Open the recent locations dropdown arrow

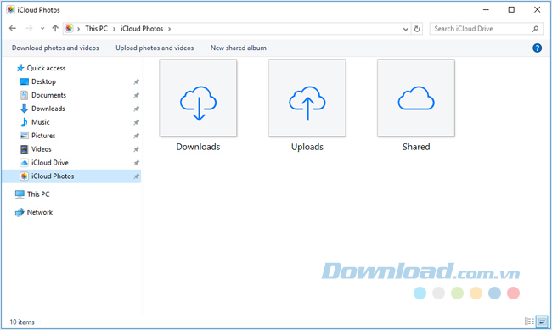point(42,29)
